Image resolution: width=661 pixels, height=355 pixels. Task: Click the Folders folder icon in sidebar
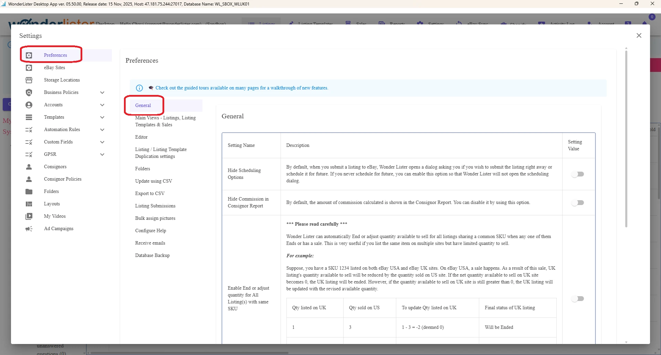tap(29, 192)
